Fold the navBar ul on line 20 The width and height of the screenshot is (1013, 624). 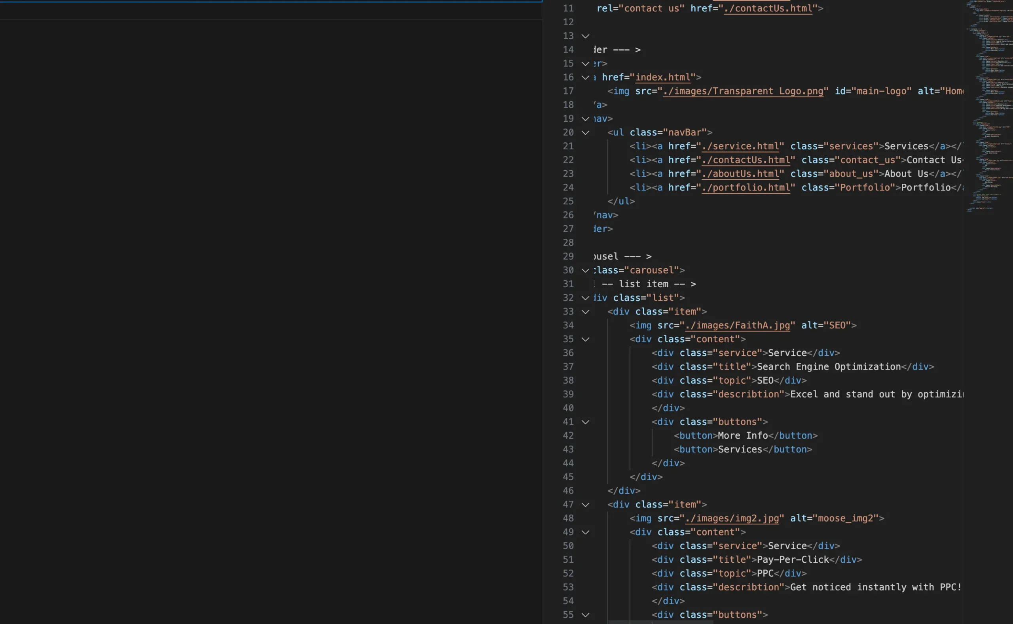click(x=585, y=133)
